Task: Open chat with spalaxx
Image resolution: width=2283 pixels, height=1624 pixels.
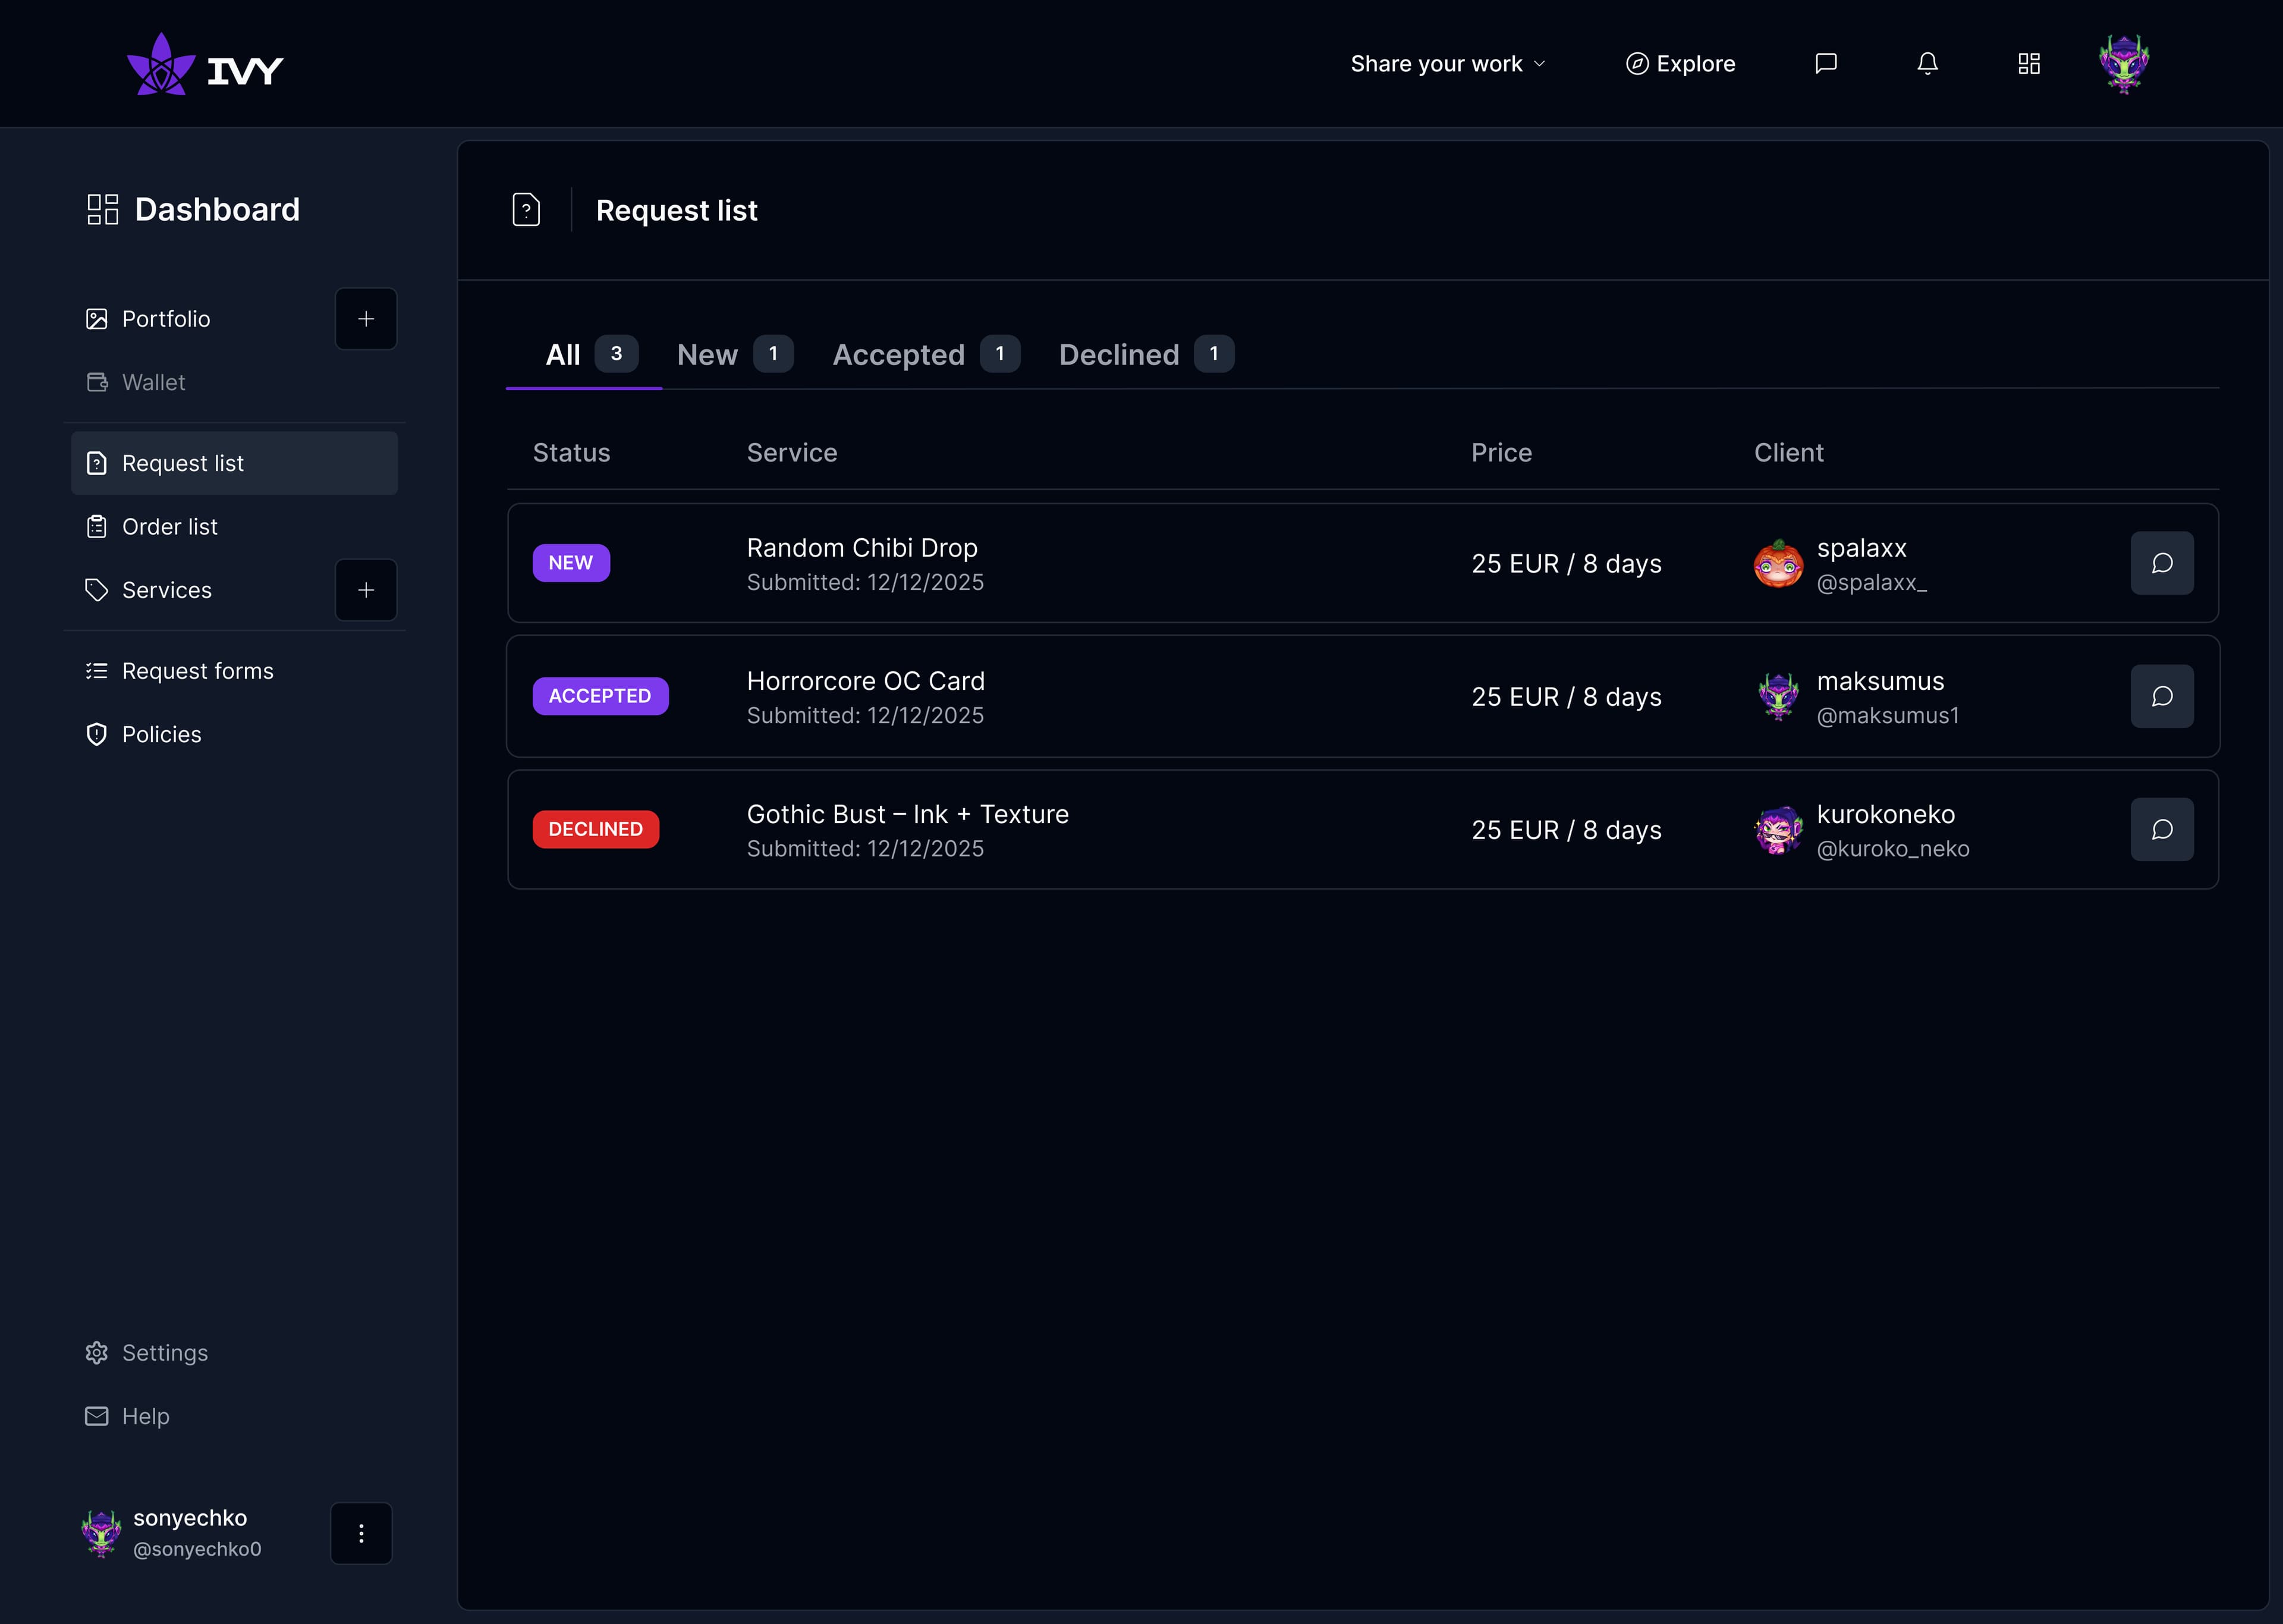Action: pos(2162,563)
